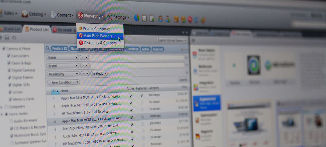Screen dimensions: 326x147
Task: Open the English (United States) language dropdown
Action: point(172,40)
